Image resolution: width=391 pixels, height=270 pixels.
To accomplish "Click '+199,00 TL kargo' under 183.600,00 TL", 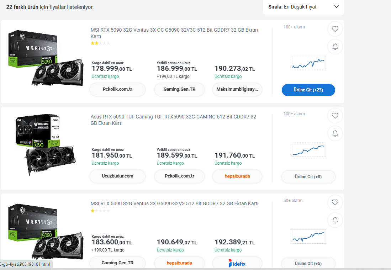I will pyautogui.click(x=108, y=250).
